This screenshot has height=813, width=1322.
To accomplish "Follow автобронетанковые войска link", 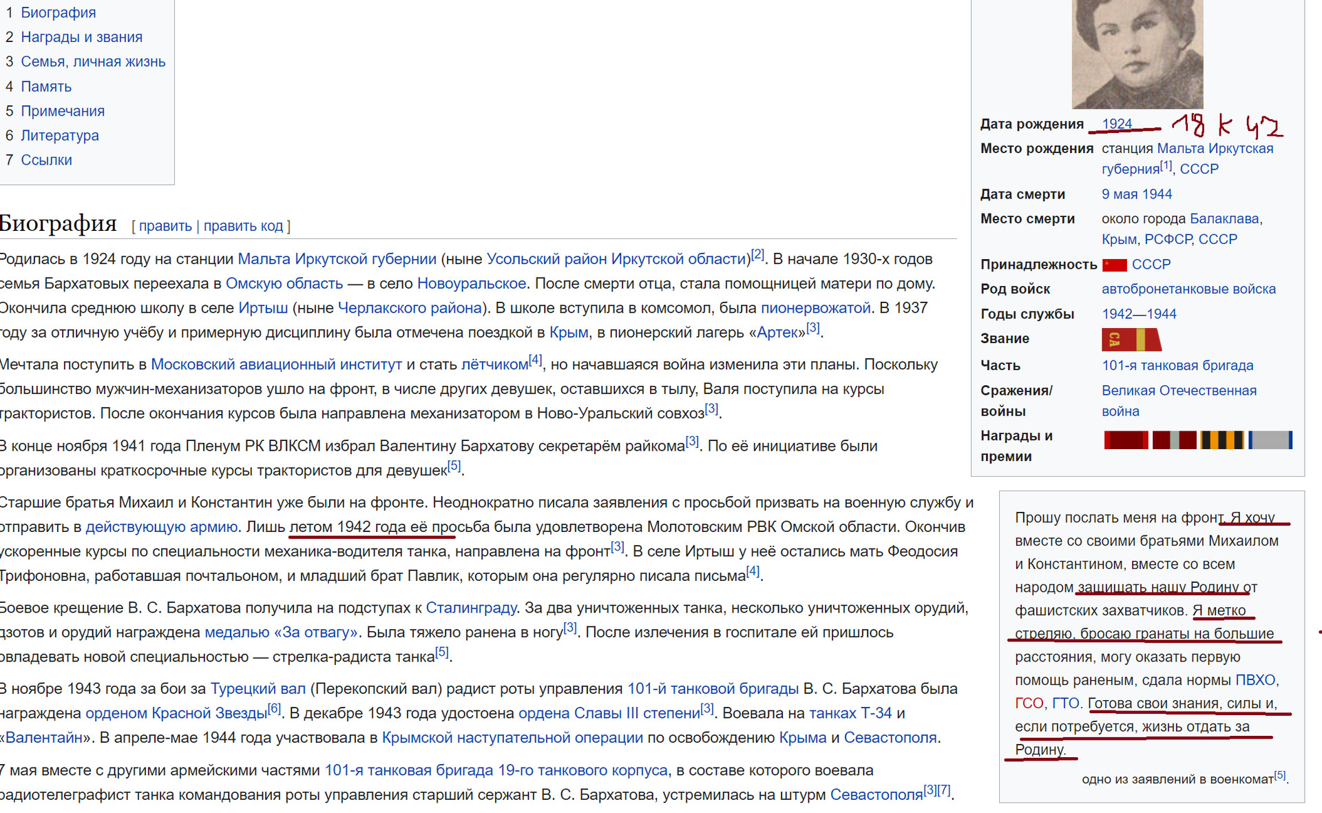I will (1188, 289).
